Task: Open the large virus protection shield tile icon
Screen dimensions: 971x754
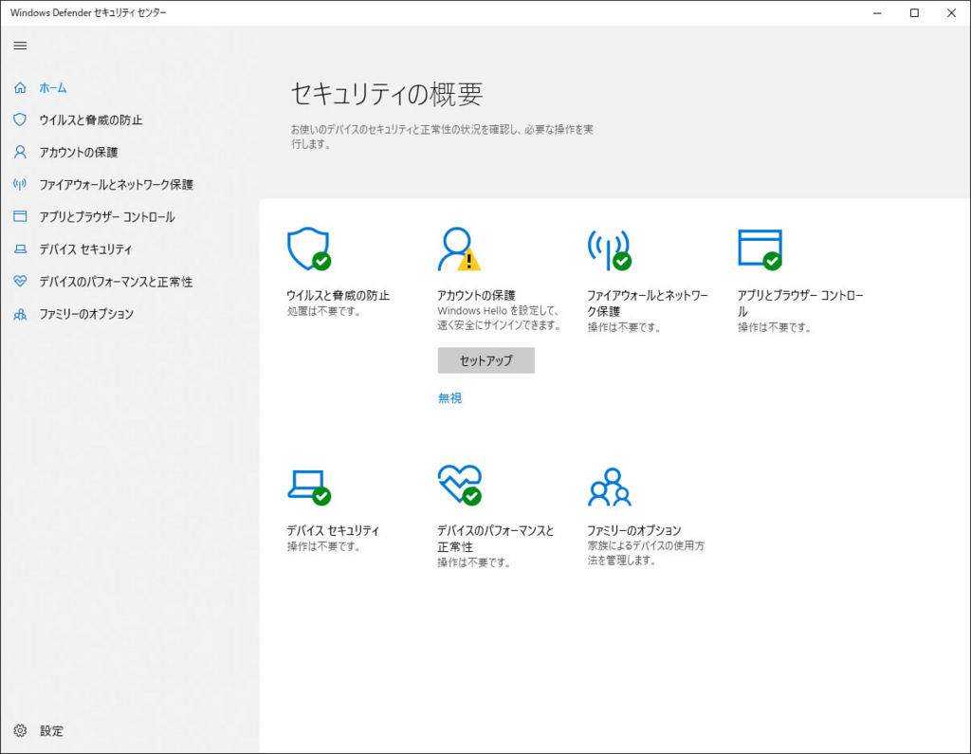Action: pyautogui.click(x=308, y=249)
